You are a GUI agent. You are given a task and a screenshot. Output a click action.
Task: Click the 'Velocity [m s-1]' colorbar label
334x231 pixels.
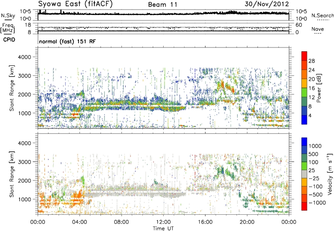click(330, 174)
